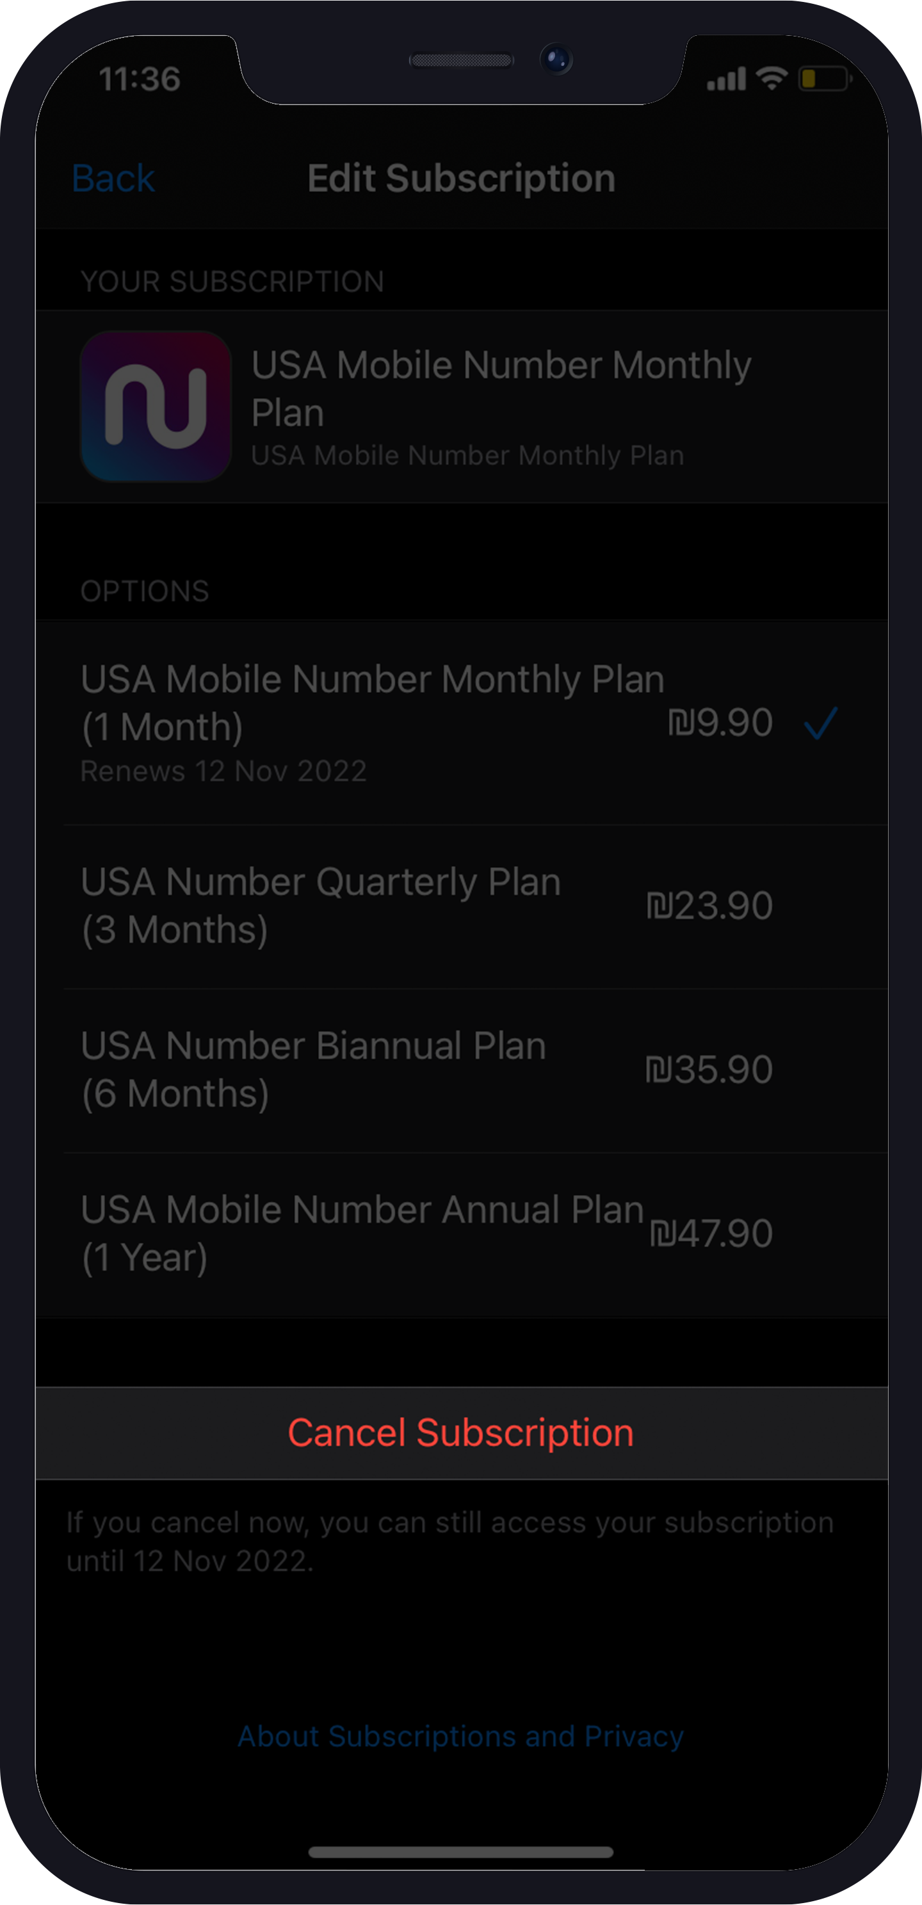Viewport: 922px width, 1905px height.
Task: Tap the home indicator bar
Action: tap(460, 1852)
